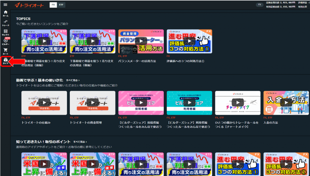Open bottom row 売り注文の活用法 前編 thumbnail

141,164
